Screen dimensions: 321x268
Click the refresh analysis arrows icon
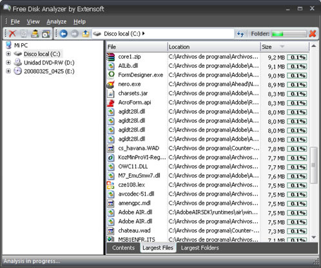(x=240, y=34)
